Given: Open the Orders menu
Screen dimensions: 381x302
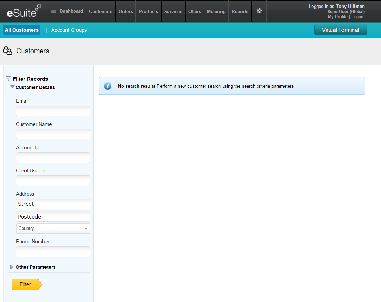Looking at the screenshot, I should point(126,11).
